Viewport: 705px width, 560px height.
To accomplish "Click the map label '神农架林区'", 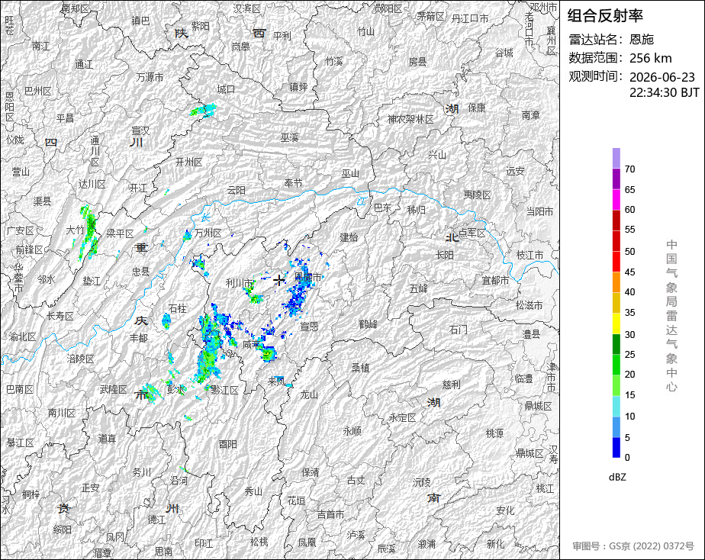I will [410, 120].
